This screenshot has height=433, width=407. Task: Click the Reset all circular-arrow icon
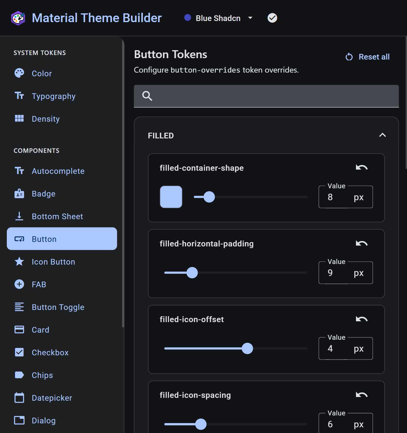coord(349,57)
